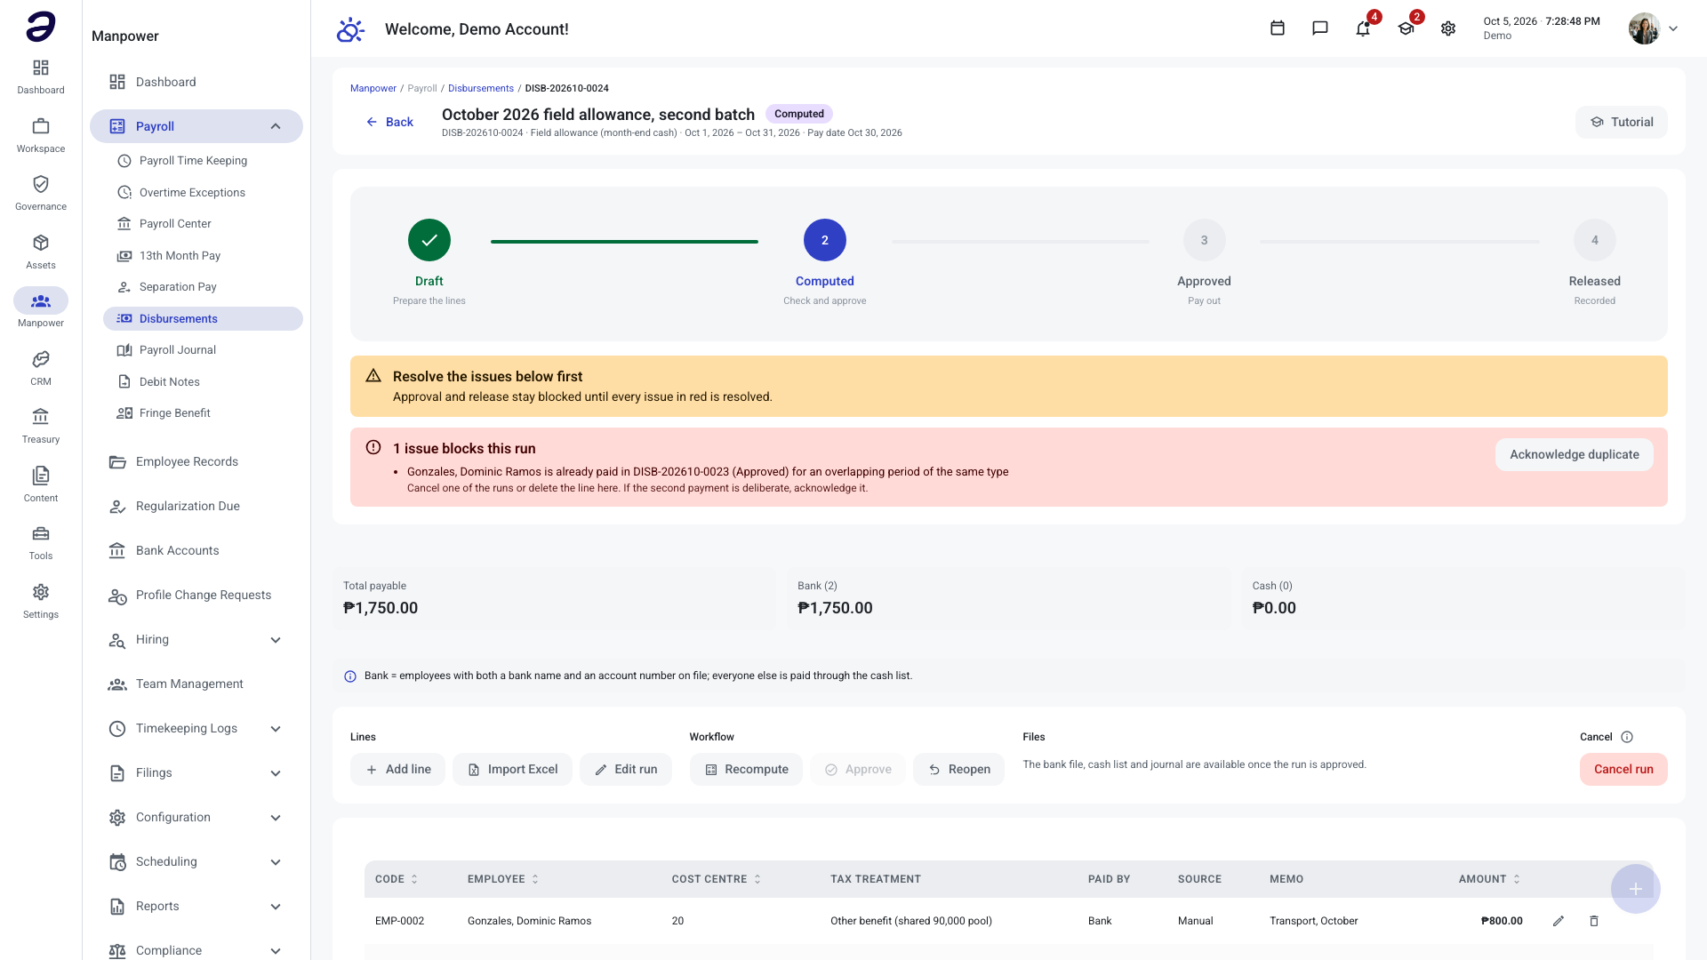Open the Governance module in left rail

click(x=41, y=193)
